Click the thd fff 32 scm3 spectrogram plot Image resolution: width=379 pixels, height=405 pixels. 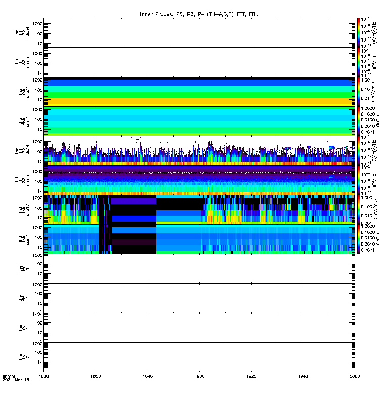point(199,180)
